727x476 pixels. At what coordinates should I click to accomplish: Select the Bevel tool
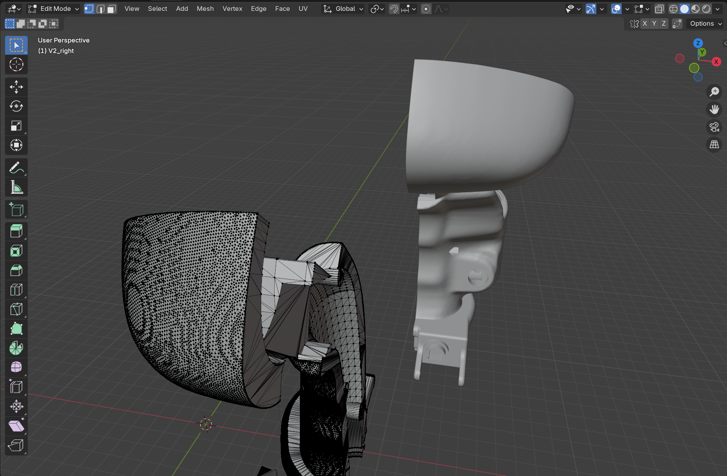point(16,270)
